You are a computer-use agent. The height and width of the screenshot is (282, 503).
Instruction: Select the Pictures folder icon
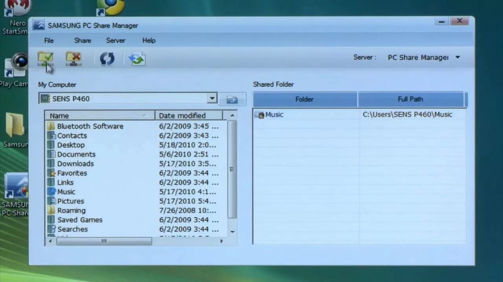pyautogui.click(x=51, y=201)
